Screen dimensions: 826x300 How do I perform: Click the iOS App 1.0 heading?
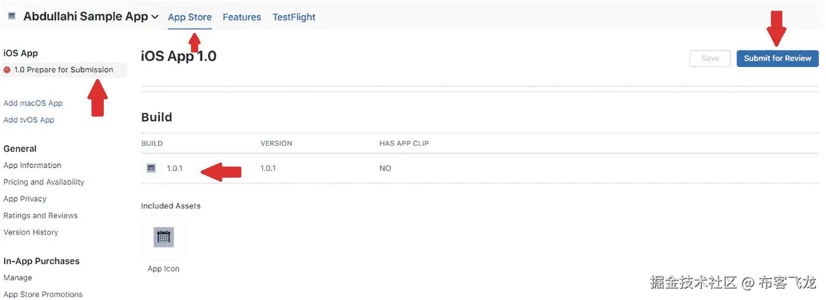(179, 57)
